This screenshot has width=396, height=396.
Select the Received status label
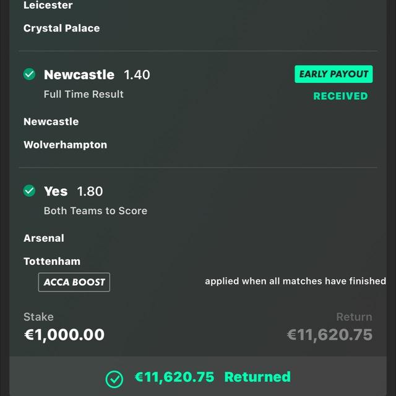(340, 97)
